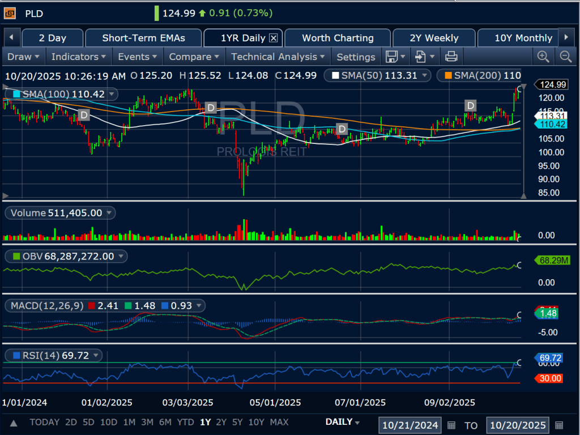Screen dimensions: 580x435
Task: Open the Short-Term EMAs tab
Action: pyautogui.click(x=143, y=38)
